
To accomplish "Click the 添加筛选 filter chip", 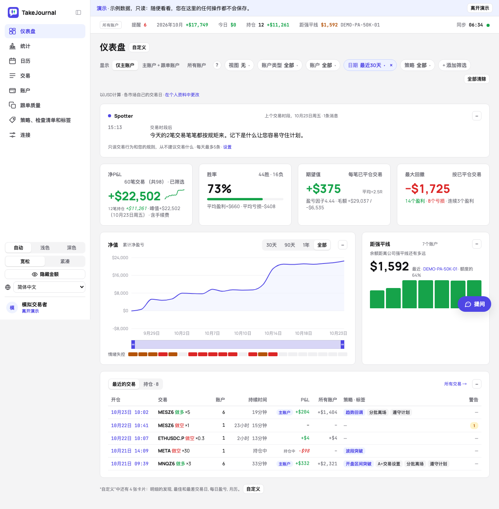I will pos(455,65).
